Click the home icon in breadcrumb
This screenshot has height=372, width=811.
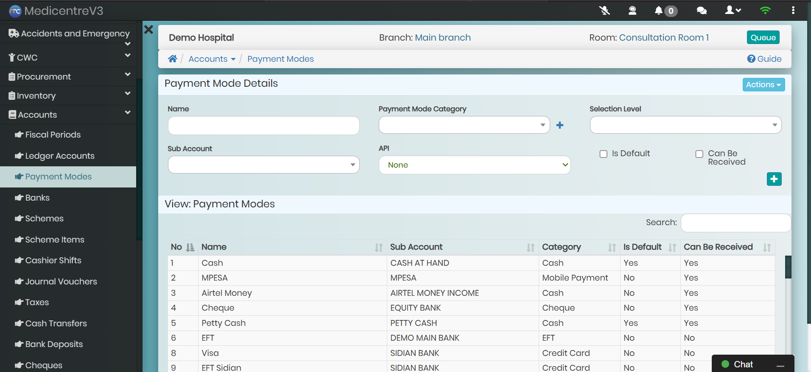pyautogui.click(x=172, y=59)
